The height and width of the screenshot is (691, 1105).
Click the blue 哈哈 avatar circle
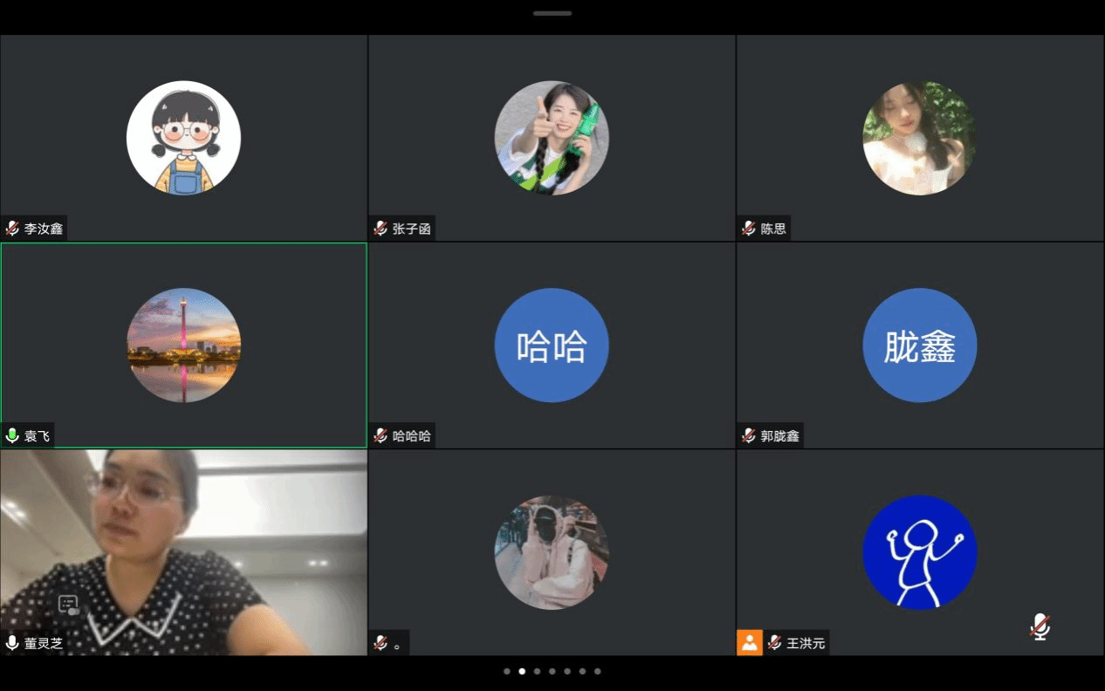click(552, 345)
